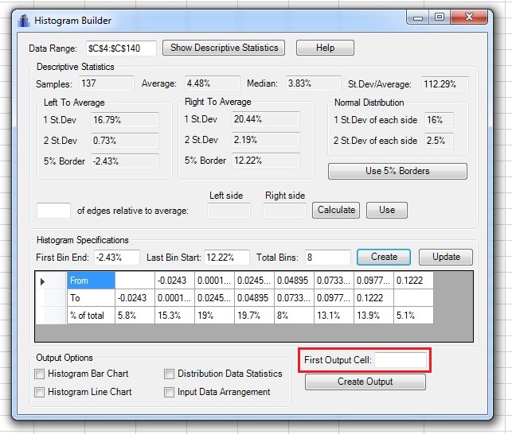Click the Left side result field
The image size is (512, 434).
229,211
